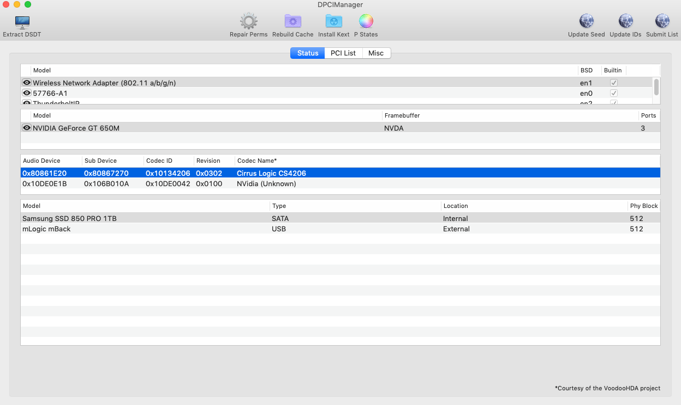Screen dimensions: 681x405
Task: Click codec ID 0x10134206 cell
Action: (x=168, y=173)
